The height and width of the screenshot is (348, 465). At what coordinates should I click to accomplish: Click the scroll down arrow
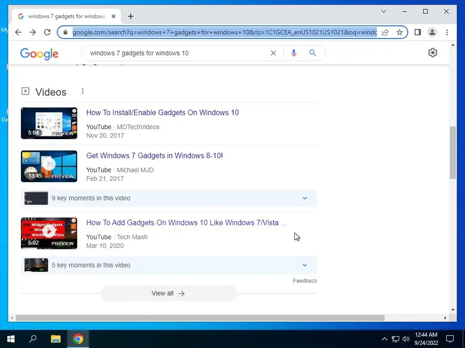pos(453,310)
